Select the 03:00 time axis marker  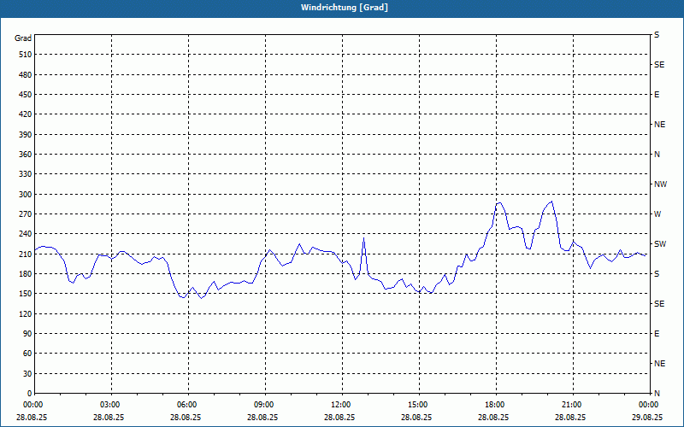110,405
